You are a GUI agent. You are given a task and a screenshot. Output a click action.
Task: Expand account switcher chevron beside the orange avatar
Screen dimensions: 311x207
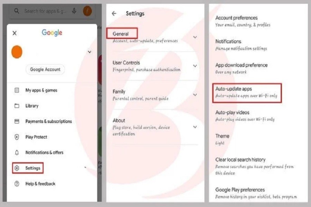coord(89,52)
